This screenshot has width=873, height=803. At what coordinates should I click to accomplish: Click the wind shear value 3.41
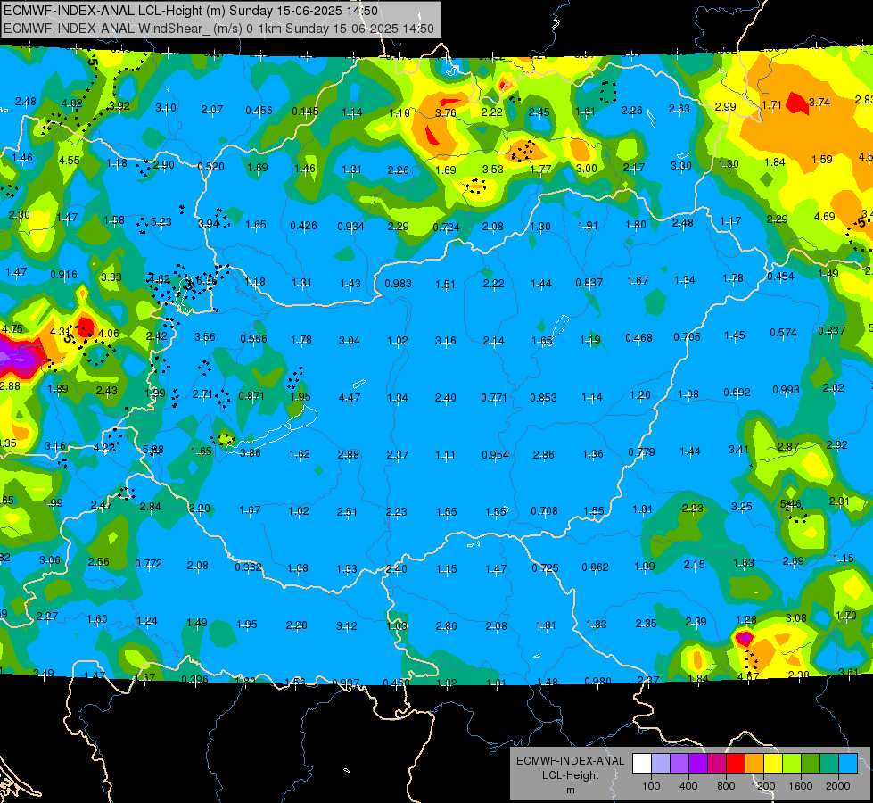(x=739, y=449)
